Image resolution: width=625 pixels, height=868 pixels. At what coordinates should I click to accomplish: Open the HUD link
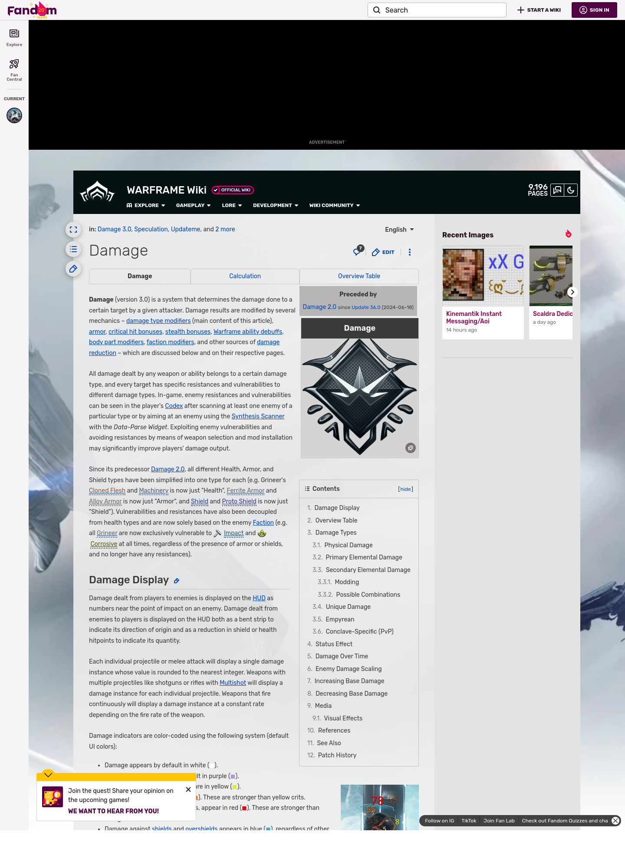pos(259,598)
